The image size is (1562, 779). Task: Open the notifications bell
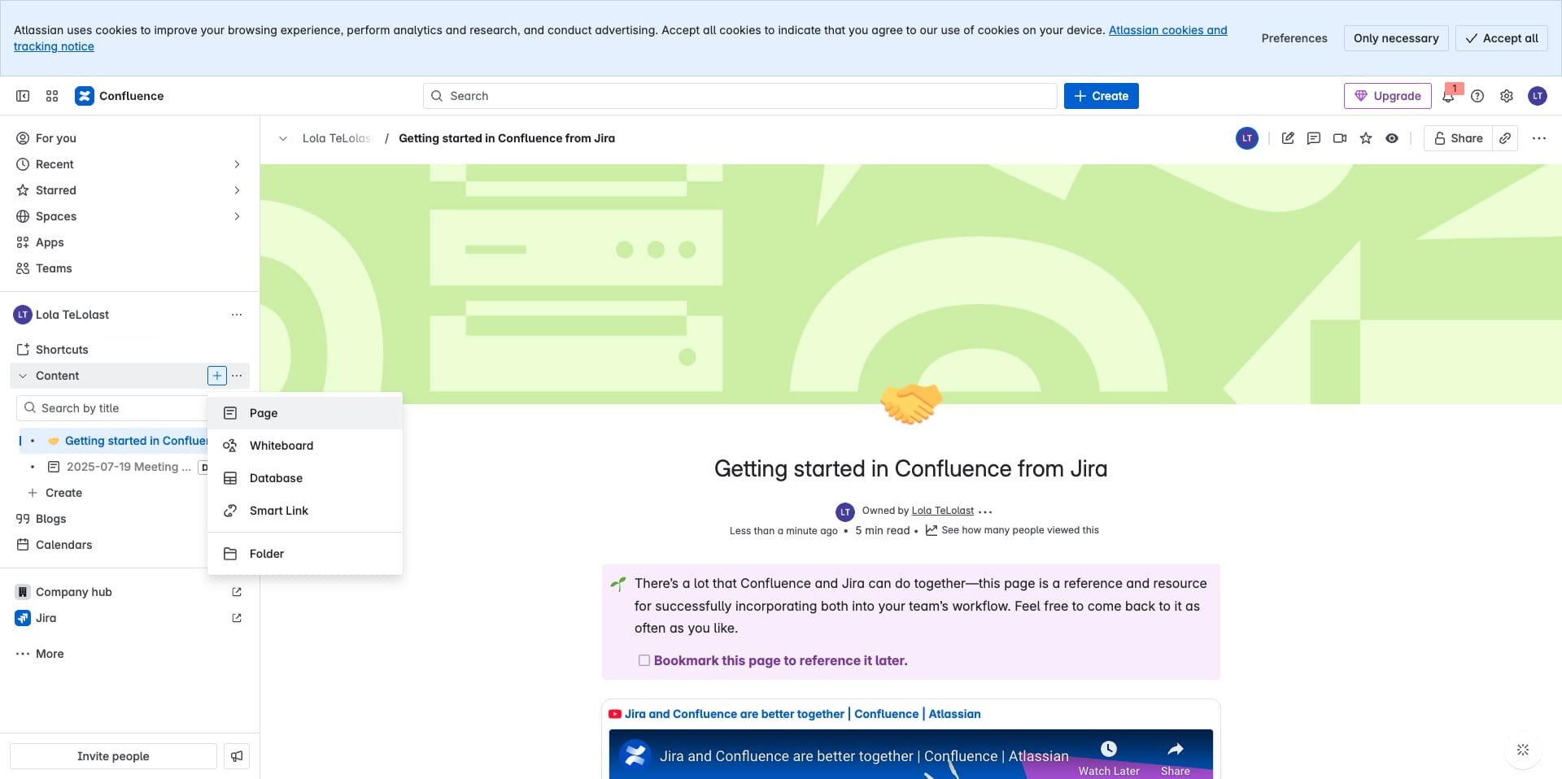point(1448,96)
